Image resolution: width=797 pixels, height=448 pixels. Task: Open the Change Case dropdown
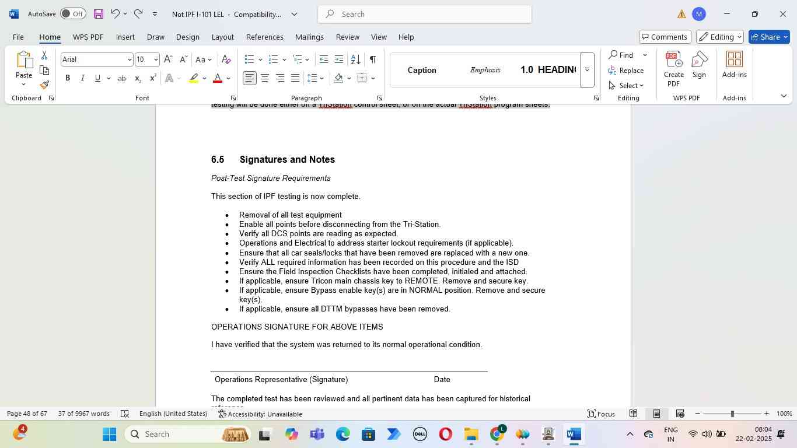click(x=204, y=60)
